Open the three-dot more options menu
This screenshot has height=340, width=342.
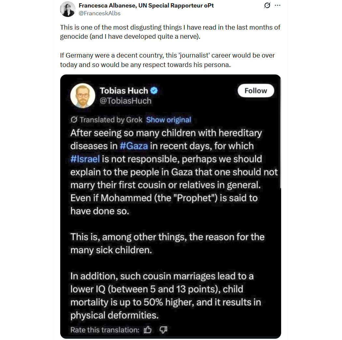278,5
